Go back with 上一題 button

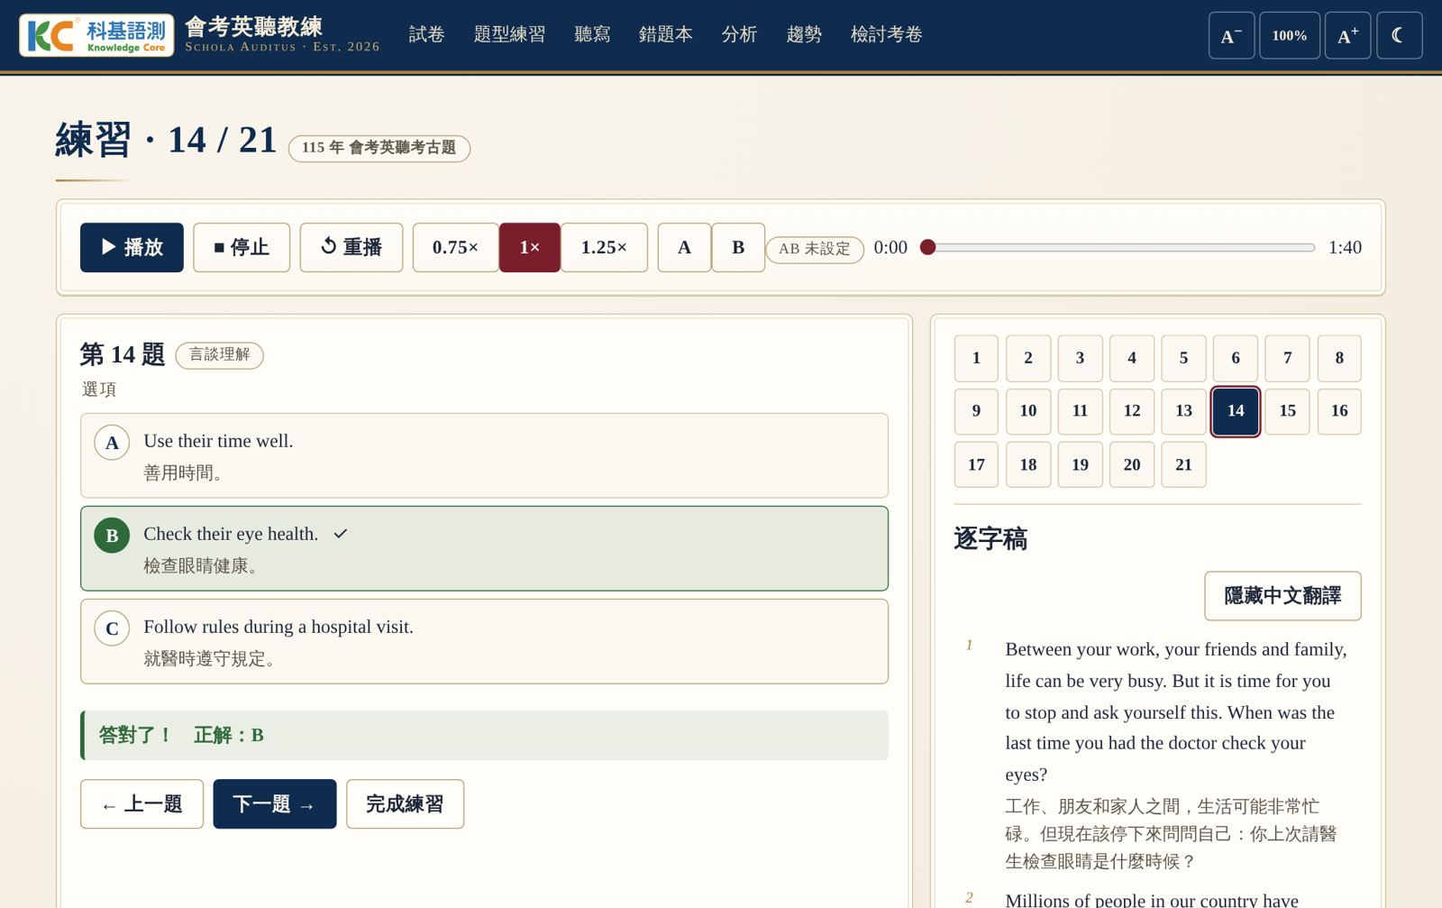click(141, 803)
